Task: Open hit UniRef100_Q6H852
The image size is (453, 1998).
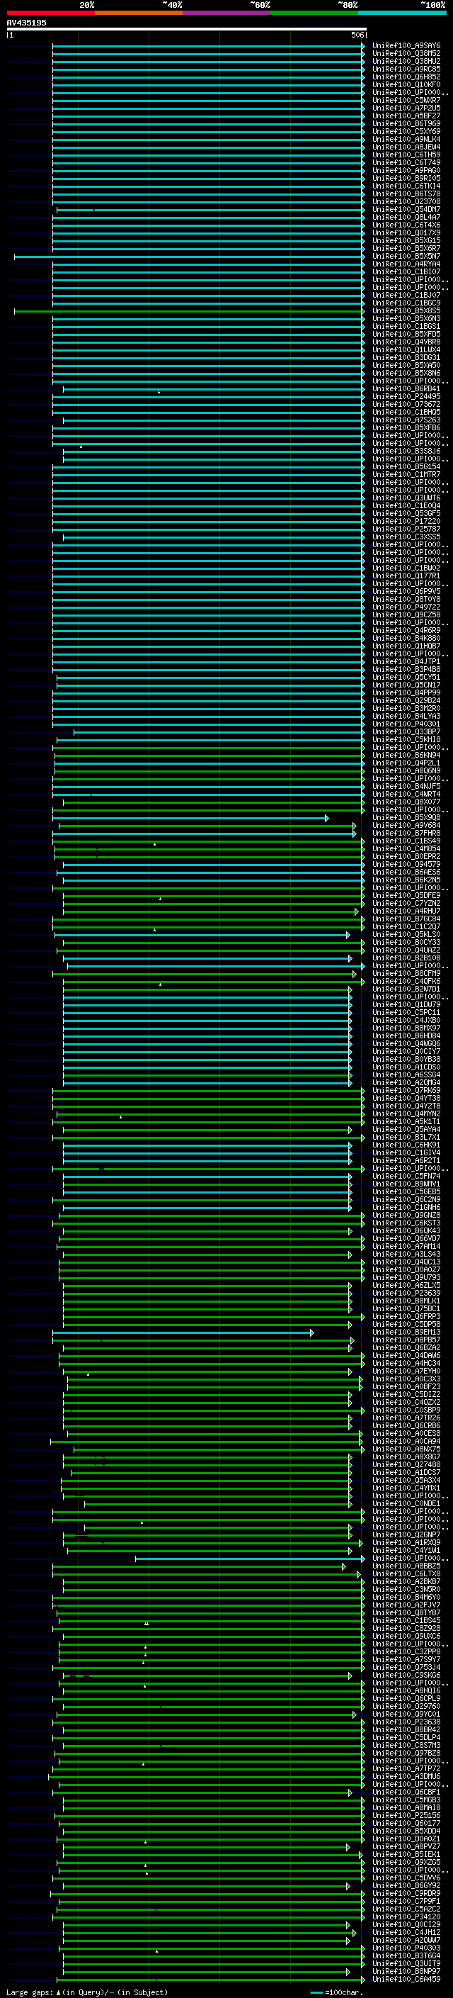Action: coord(406,77)
